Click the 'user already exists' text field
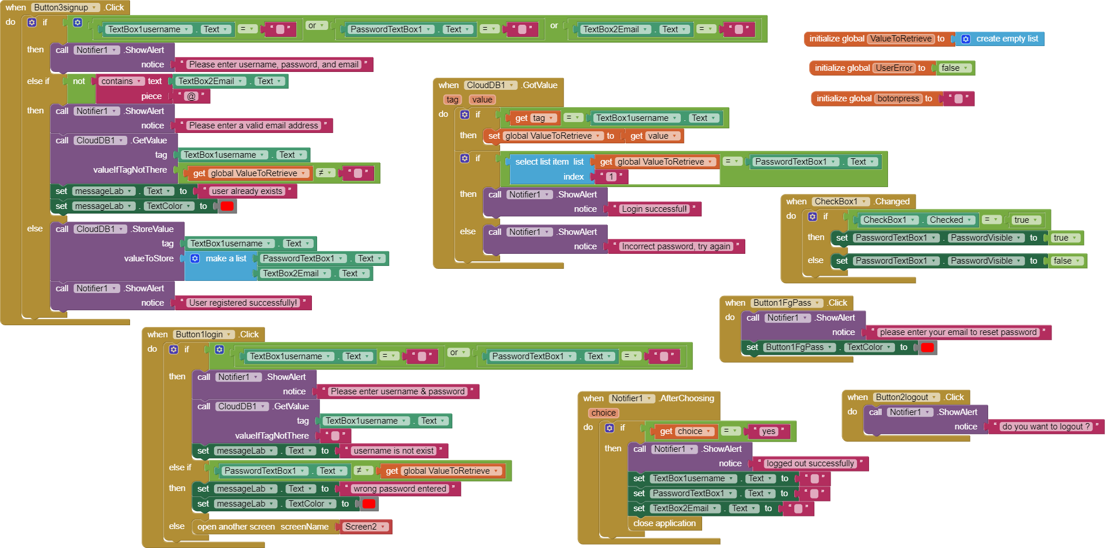The height and width of the screenshot is (548, 1105). (x=247, y=191)
